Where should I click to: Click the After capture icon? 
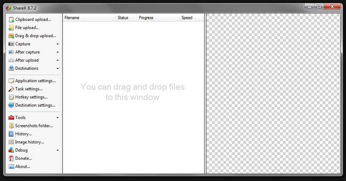point(11,52)
